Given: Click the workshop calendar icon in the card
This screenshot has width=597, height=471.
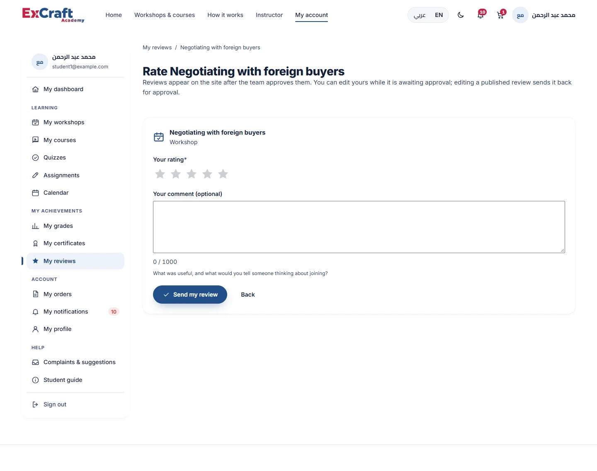Looking at the screenshot, I should coord(159,137).
